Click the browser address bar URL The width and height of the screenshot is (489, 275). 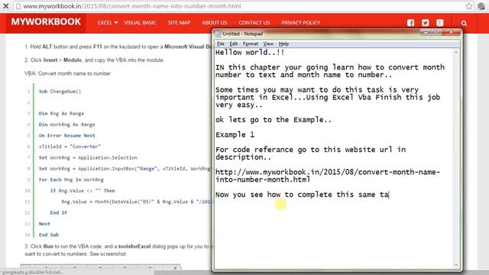(132, 6)
